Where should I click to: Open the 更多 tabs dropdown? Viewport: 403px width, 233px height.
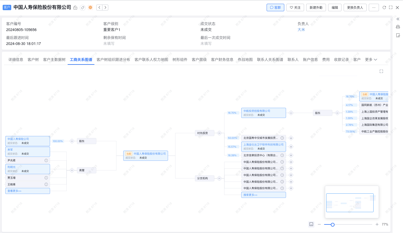click(x=371, y=60)
